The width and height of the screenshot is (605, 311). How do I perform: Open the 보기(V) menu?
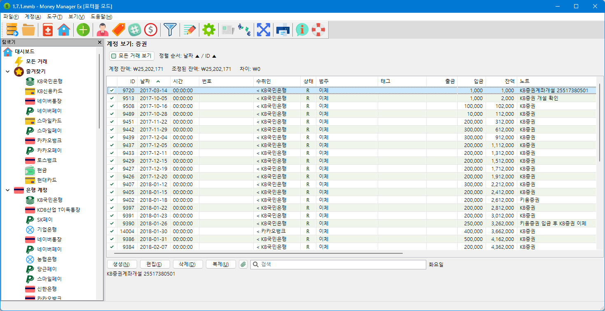77,16
